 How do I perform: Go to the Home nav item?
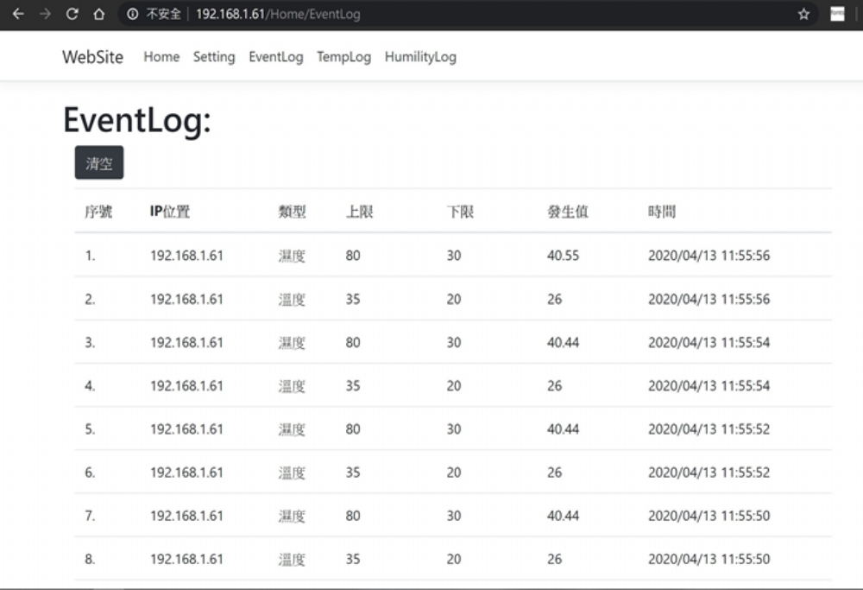[x=161, y=57]
